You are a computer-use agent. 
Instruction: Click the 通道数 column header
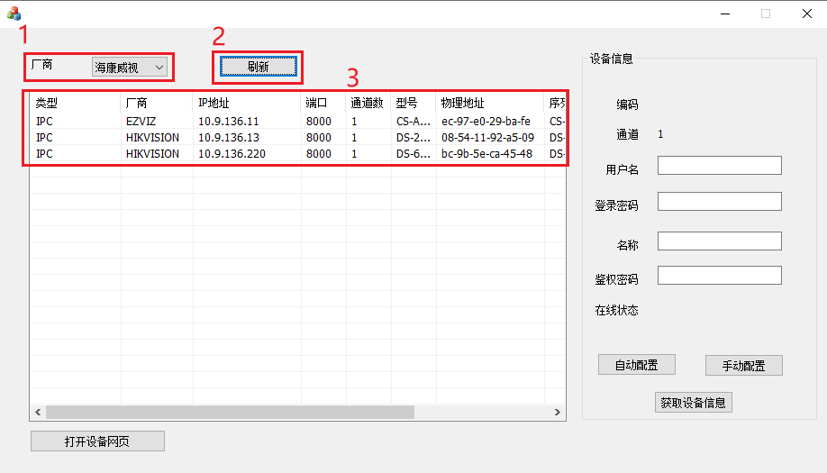coord(368,103)
